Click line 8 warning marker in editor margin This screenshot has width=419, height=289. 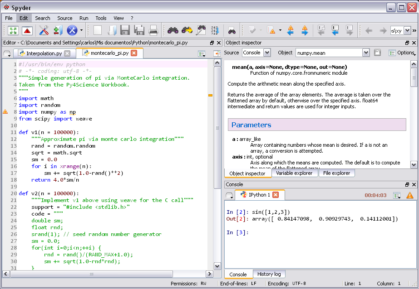(x=5, y=112)
